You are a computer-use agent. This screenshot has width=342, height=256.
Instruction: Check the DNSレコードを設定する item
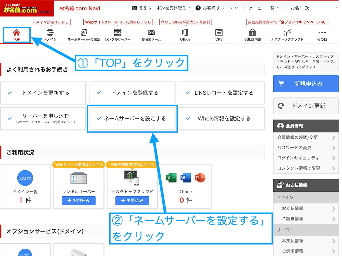pyautogui.click(x=221, y=93)
